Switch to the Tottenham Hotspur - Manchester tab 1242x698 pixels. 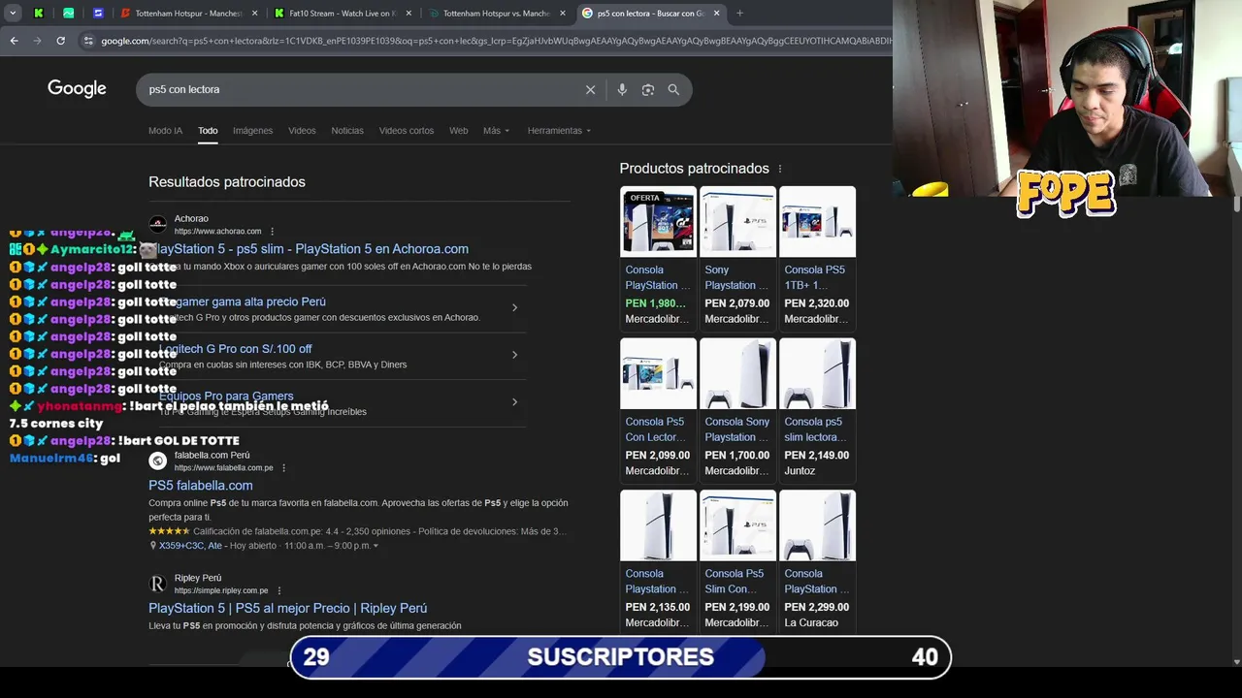click(x=189, y=14)
